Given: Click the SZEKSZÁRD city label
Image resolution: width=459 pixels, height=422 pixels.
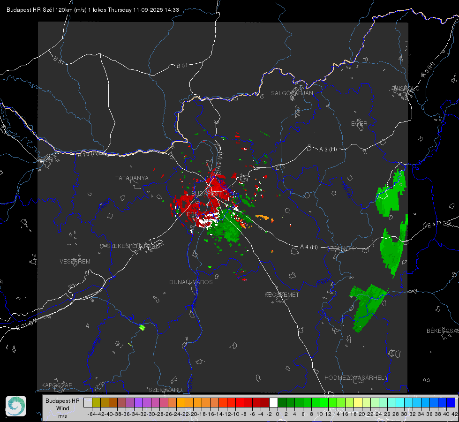Looking at the screenshot, I should coord(166,390).
